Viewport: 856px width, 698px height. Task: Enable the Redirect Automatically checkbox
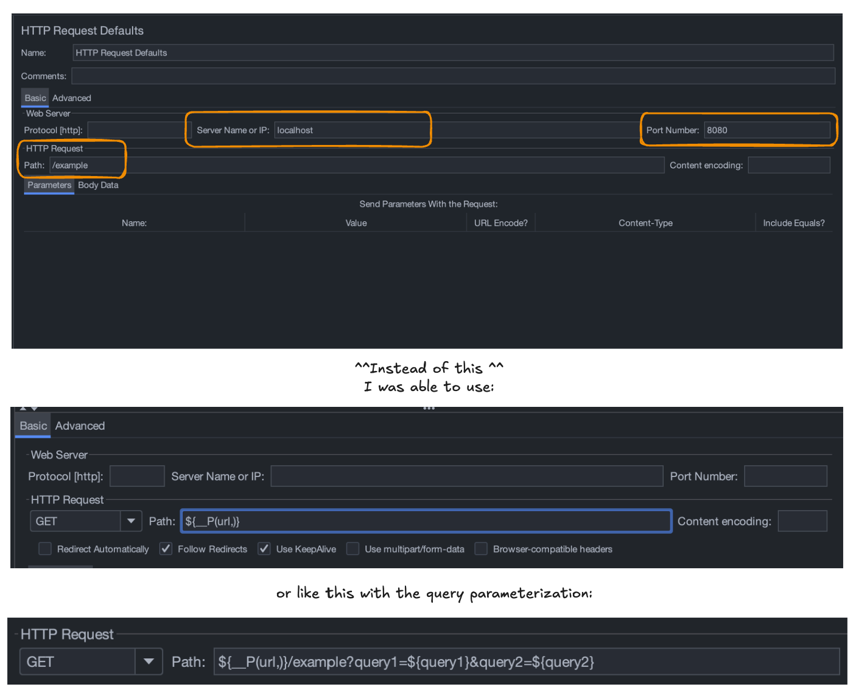click(44, 549)
